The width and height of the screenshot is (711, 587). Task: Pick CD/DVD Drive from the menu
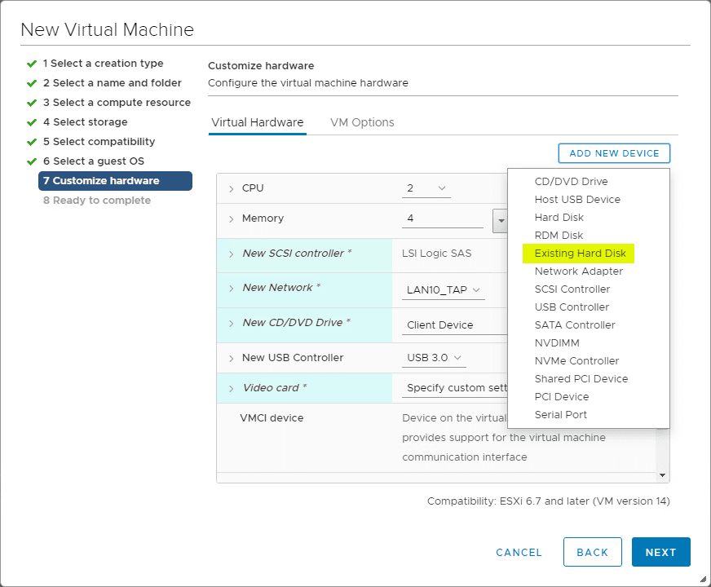point(571,182)
